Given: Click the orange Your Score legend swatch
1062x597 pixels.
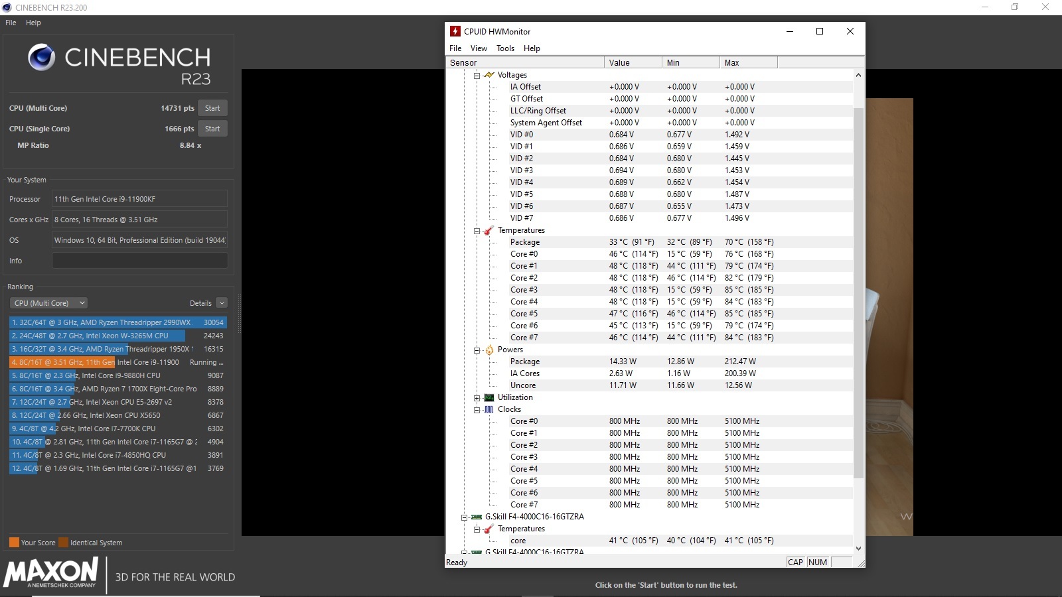Looking at the screenshot, I should click(x=14, y=543).
